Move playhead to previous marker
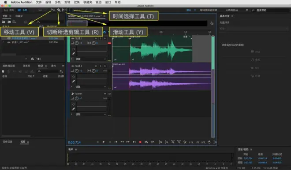Viewport: 291px width, 170px height. [116, 142]
